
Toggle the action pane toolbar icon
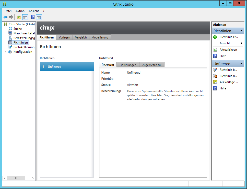click(x=39, y=17)
